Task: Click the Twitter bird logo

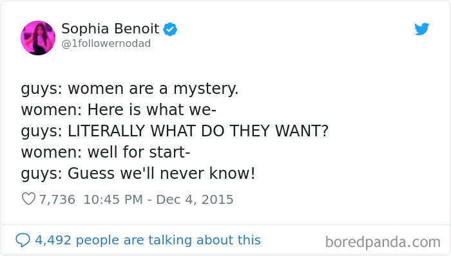Action: [x=421, y=29]
